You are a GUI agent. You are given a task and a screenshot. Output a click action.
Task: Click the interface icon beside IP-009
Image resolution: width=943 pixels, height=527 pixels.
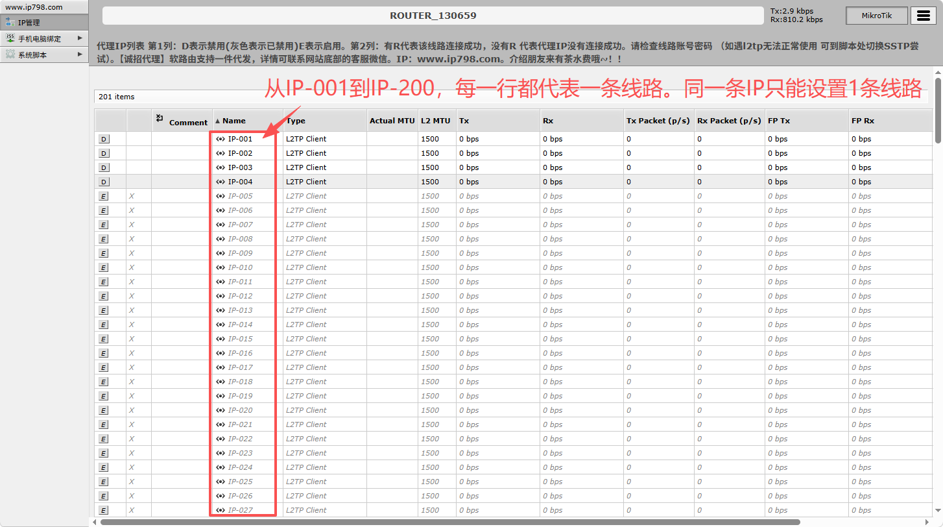(221, 253)
